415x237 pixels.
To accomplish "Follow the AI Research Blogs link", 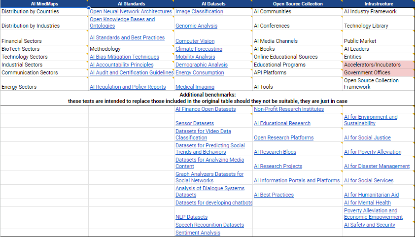I will tap(275, 152).
